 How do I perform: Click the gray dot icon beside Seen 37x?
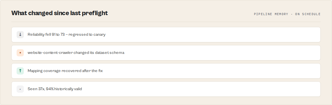(x=20, y=89)
